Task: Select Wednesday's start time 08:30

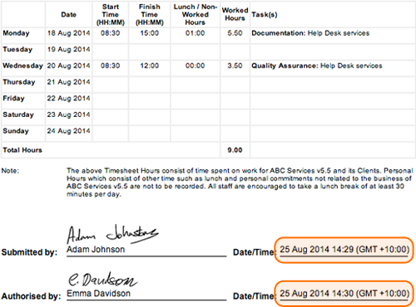Action: 111,66
